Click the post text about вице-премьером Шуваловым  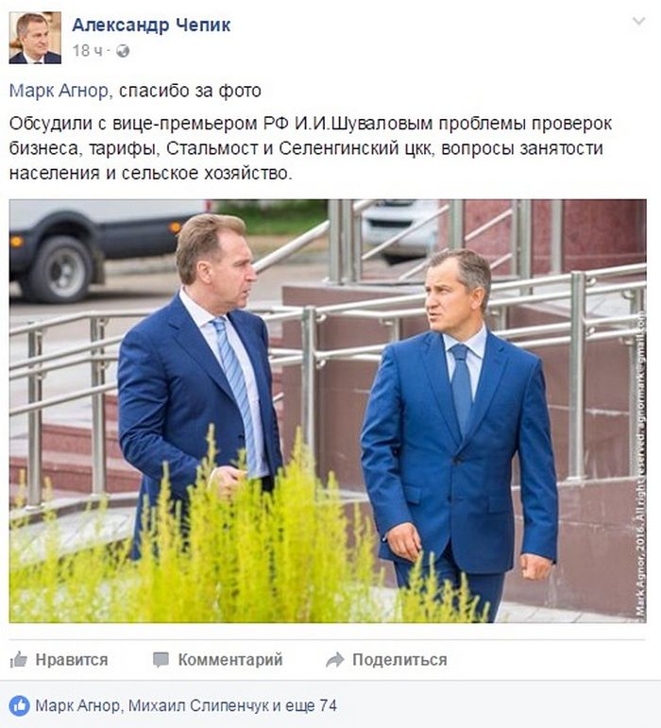pos(311,148)
